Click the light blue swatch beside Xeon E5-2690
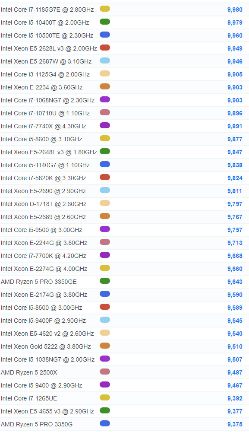The height and width of the screenshot is (432, 249). [105, 190]
